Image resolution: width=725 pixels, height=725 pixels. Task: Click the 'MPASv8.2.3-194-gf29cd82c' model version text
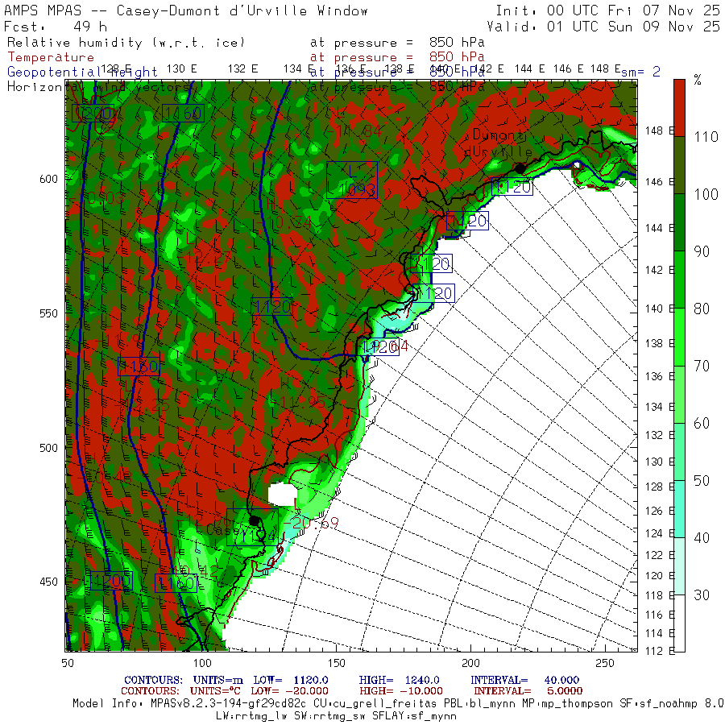click(228, 704)
